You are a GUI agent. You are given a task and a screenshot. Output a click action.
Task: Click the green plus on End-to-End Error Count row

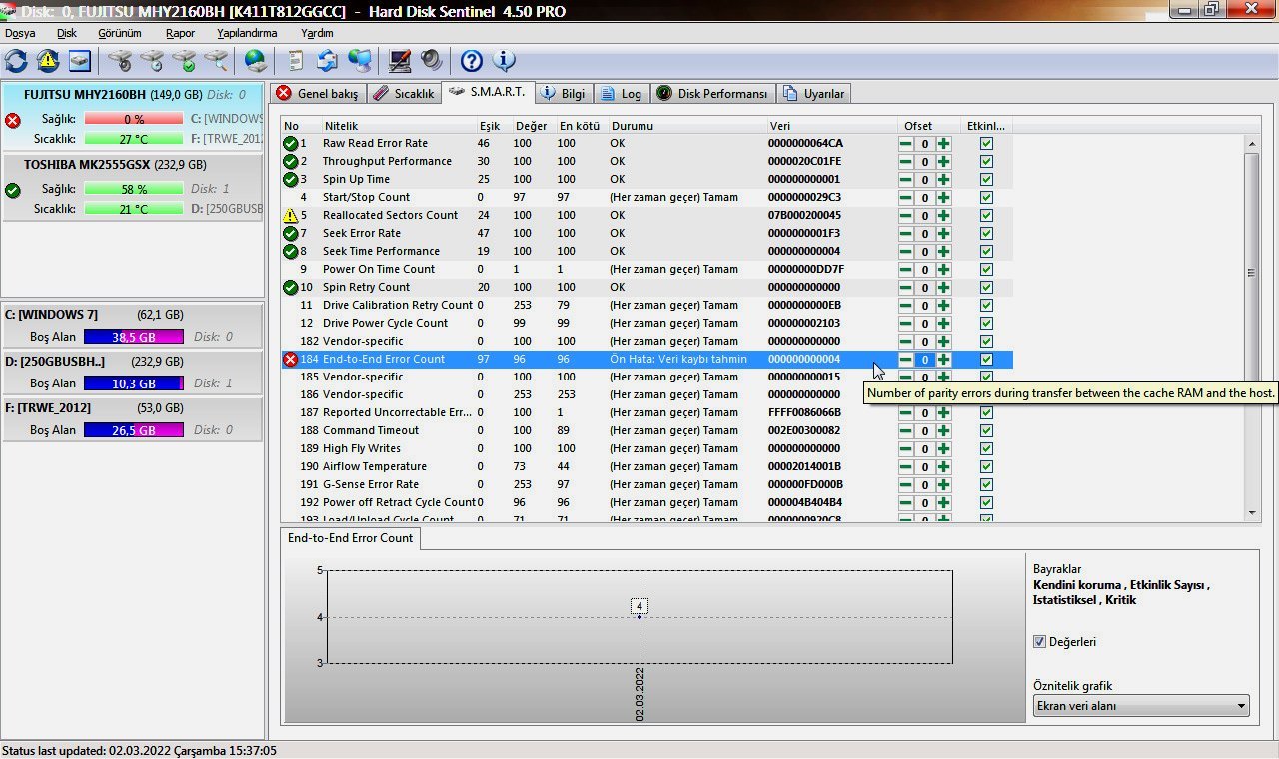click(944, 360)
